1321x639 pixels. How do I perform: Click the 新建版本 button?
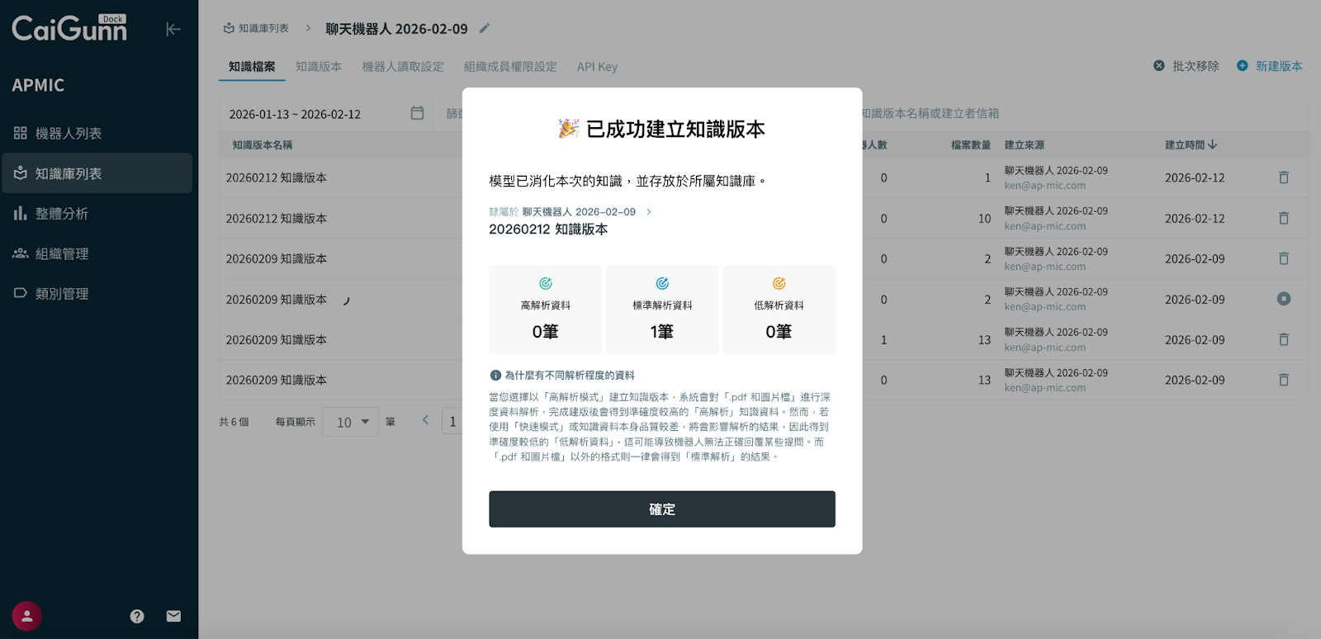point(1269,66)
